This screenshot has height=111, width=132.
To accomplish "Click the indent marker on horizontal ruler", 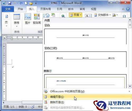I will (x=12, y=38).
